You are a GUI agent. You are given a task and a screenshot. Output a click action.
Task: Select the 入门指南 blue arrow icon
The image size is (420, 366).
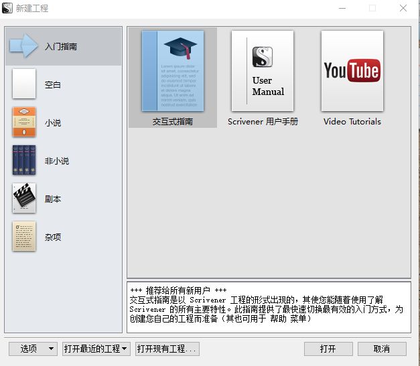pyautogui.click(x=23, y=46)
